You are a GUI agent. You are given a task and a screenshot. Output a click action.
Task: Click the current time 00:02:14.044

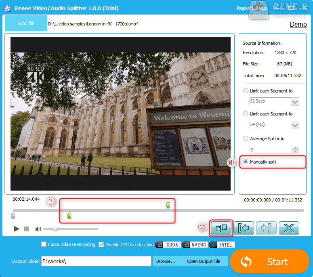[26, 199]
